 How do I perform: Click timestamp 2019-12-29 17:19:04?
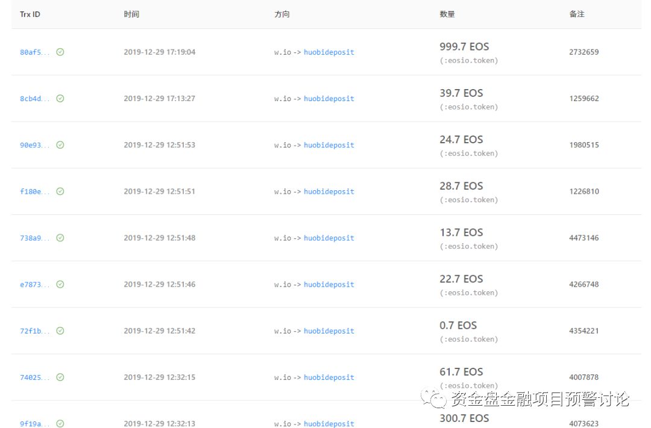159,52
